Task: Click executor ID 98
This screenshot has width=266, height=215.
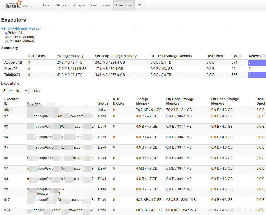Action: (6, 179)
